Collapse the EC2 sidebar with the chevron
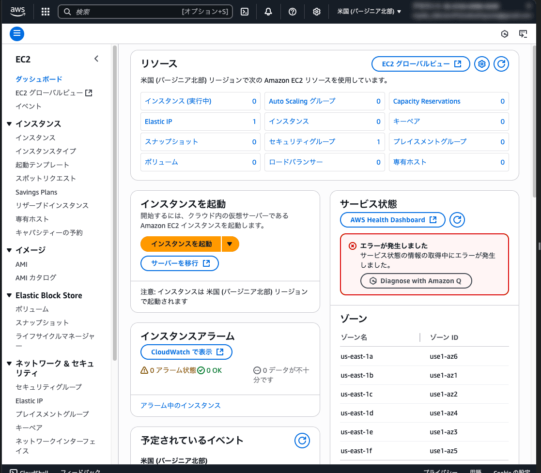Screen dimensions: 541x473 coord(96,58)
